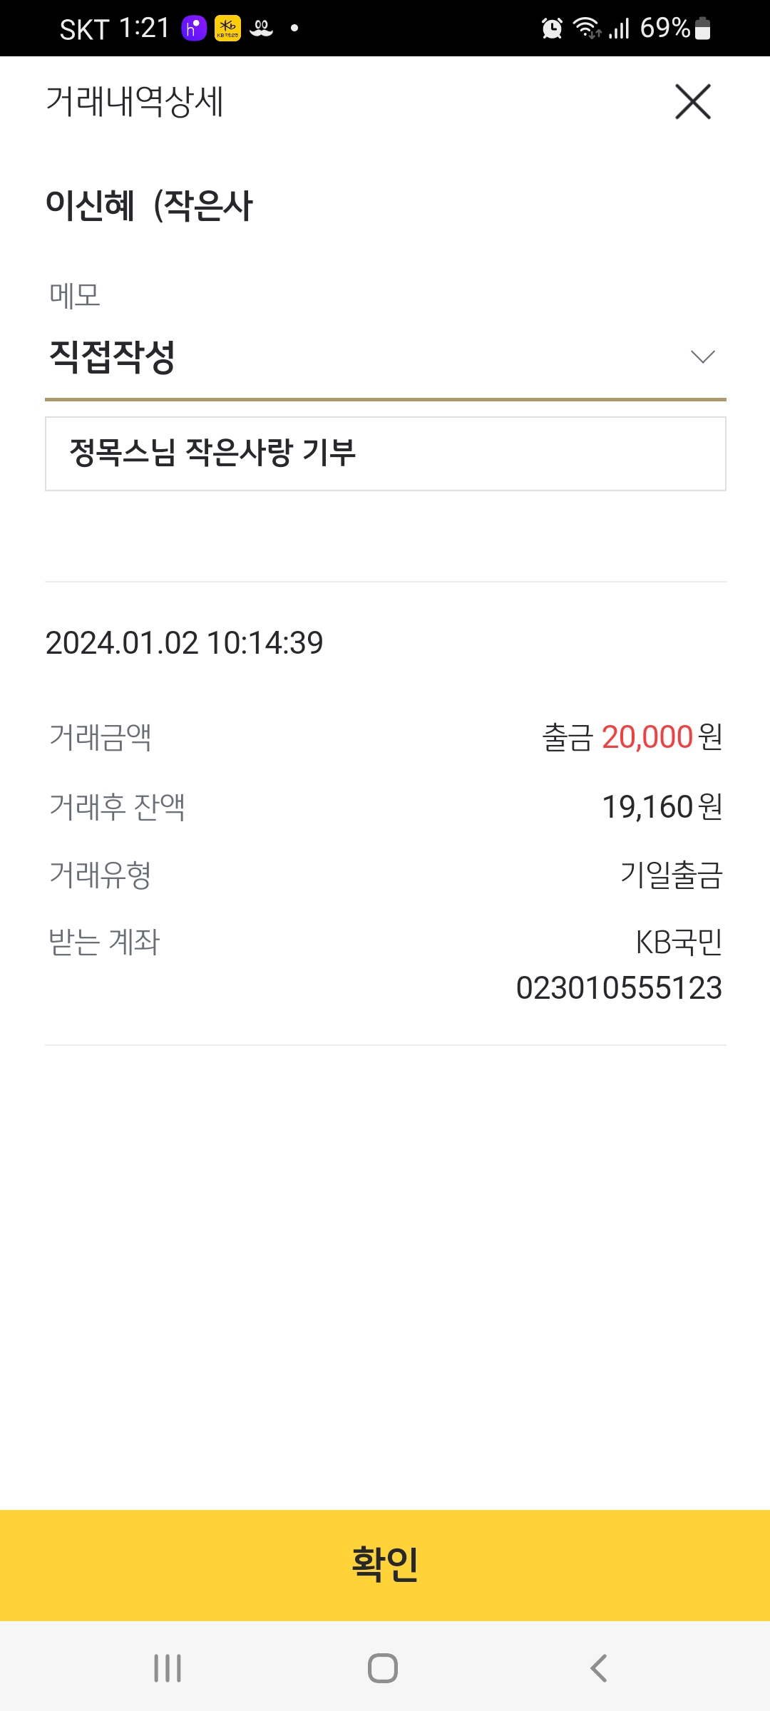Tap the 19,160원 balance after transaction
The width and height of the screenshot is (770, 1711).
662,807
